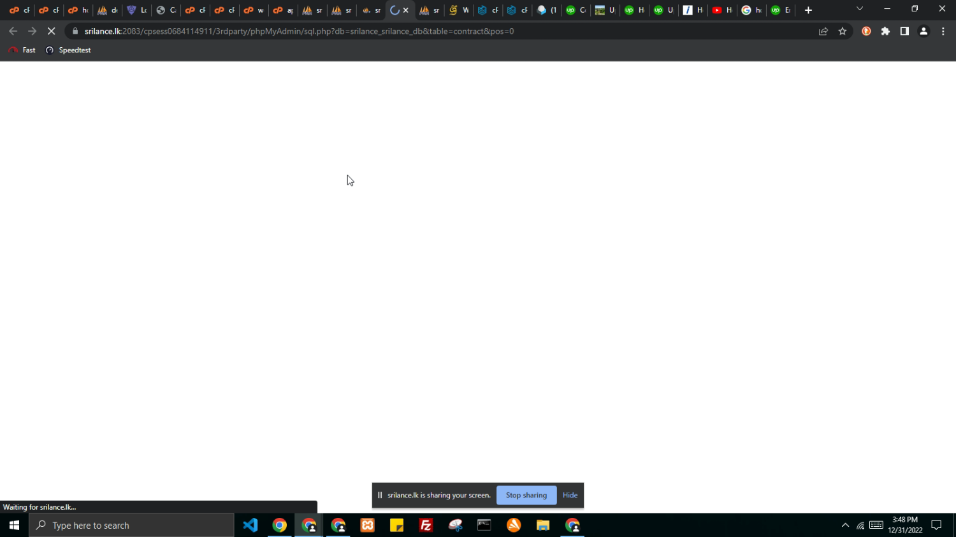
Task: Open FileZilla from the taskbar
Action: point(426,526)
